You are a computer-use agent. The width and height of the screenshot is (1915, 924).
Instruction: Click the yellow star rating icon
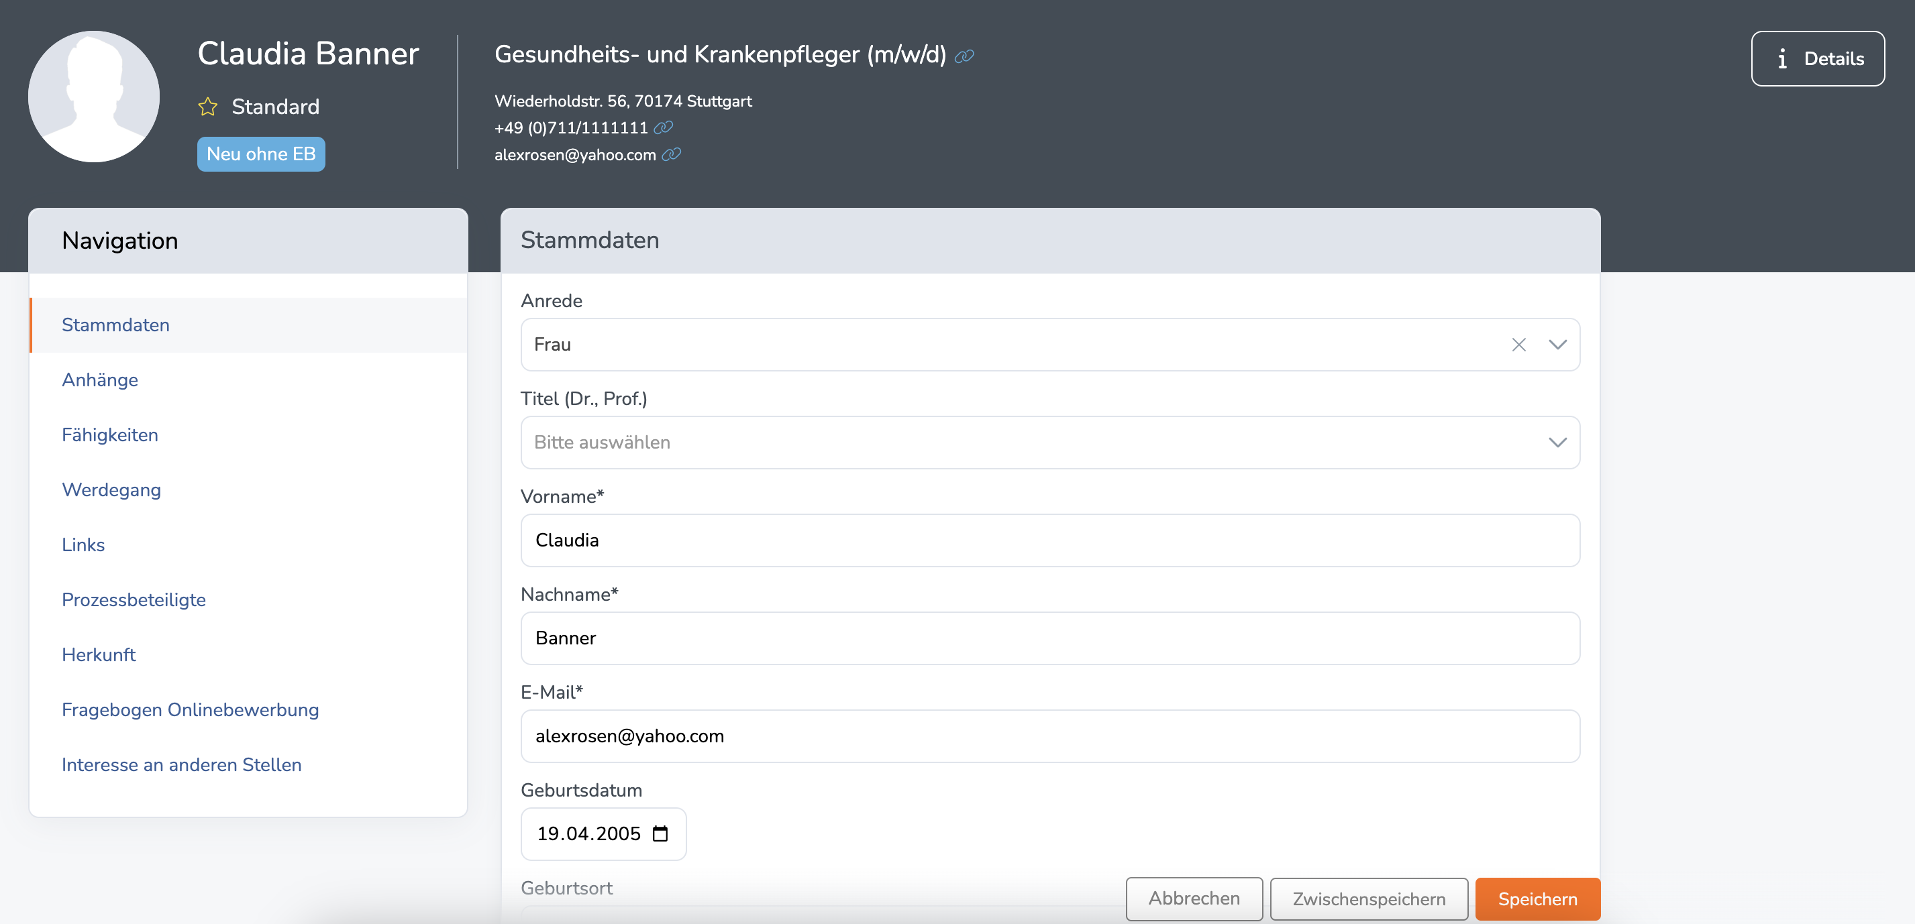[x=208, y=107]
